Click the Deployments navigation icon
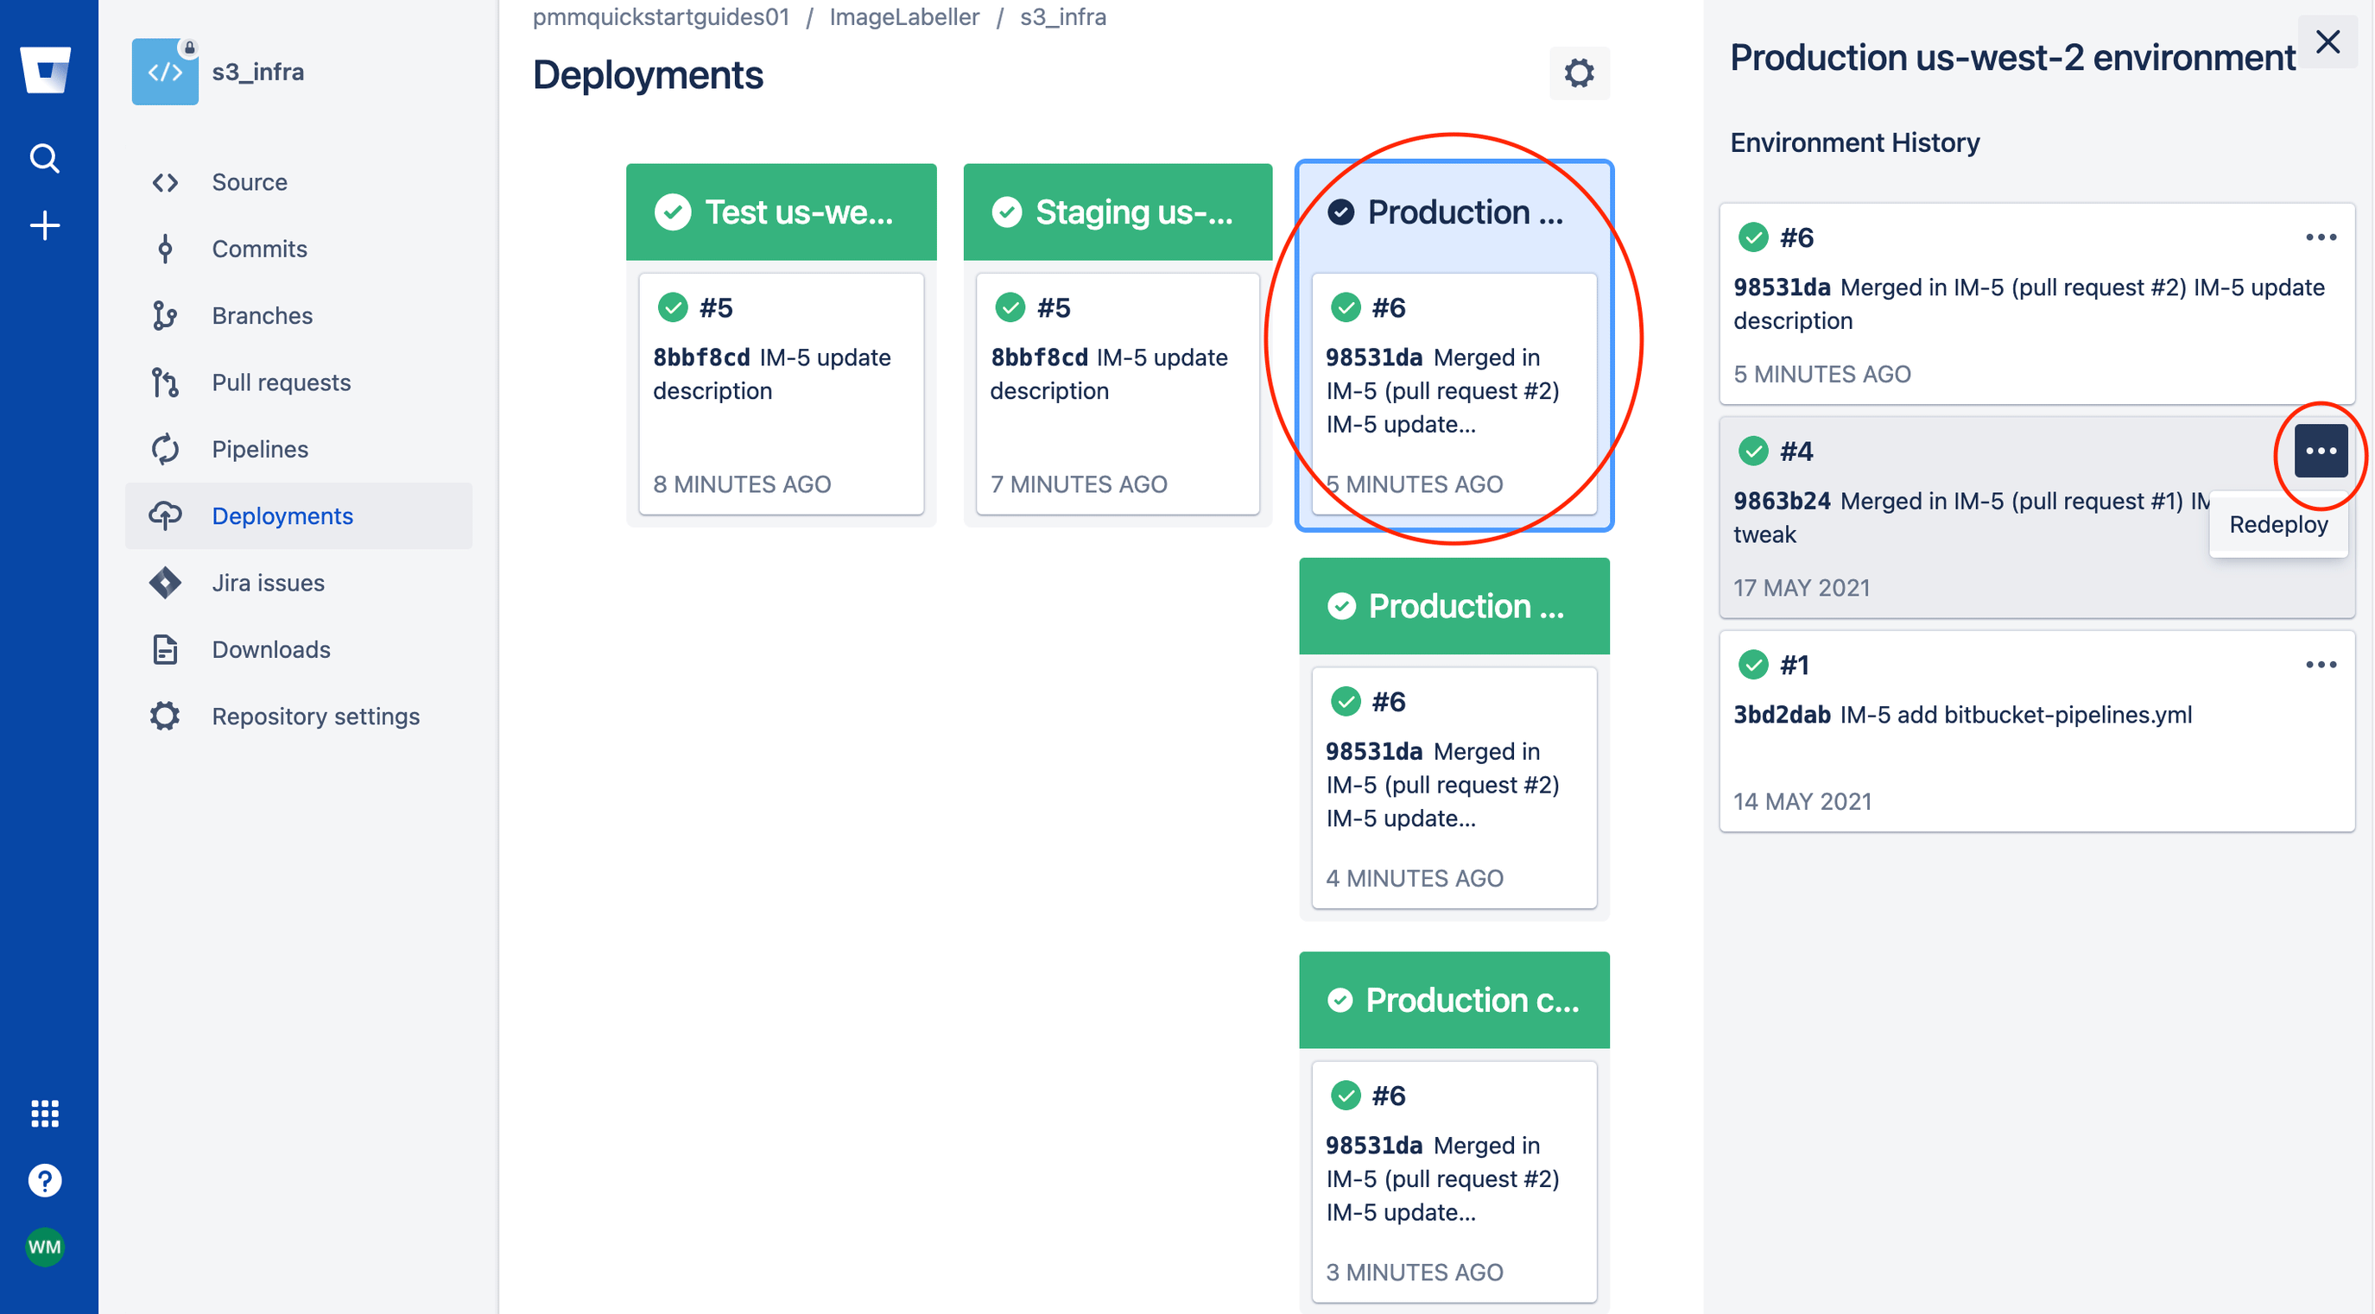 (x=160, y=515)
